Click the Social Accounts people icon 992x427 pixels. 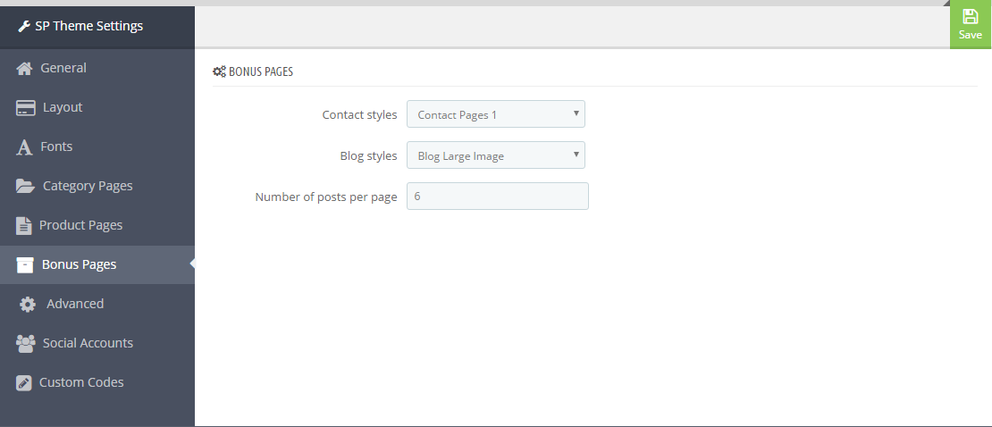[25, 344]
